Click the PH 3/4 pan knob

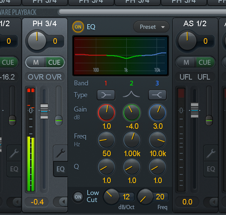click(37, 41)
